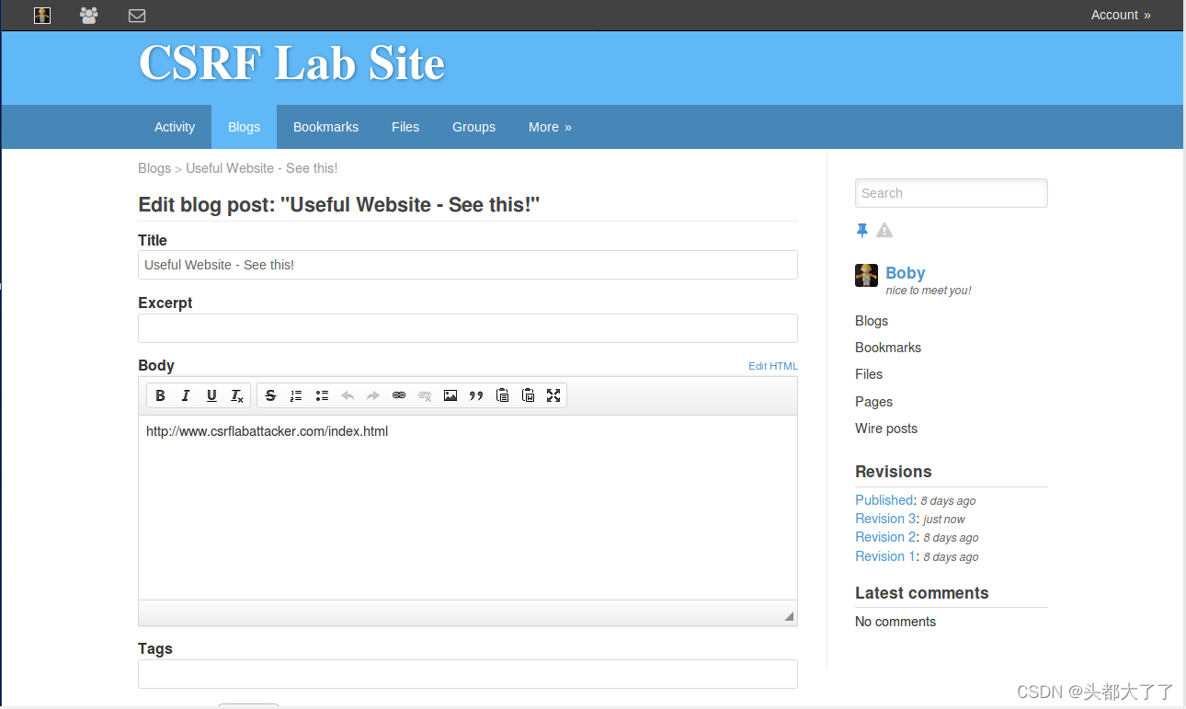This screenshot has height=709, width=1186.
Task: Insert an image into the post body
Action: (450, 395)
